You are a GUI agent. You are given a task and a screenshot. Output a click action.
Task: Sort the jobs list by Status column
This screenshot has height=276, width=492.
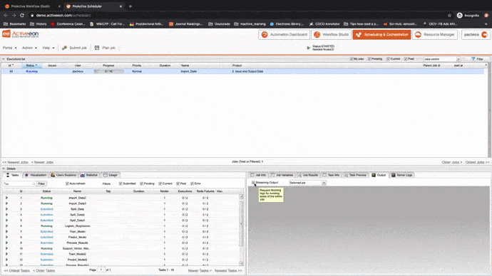(31, 65)
